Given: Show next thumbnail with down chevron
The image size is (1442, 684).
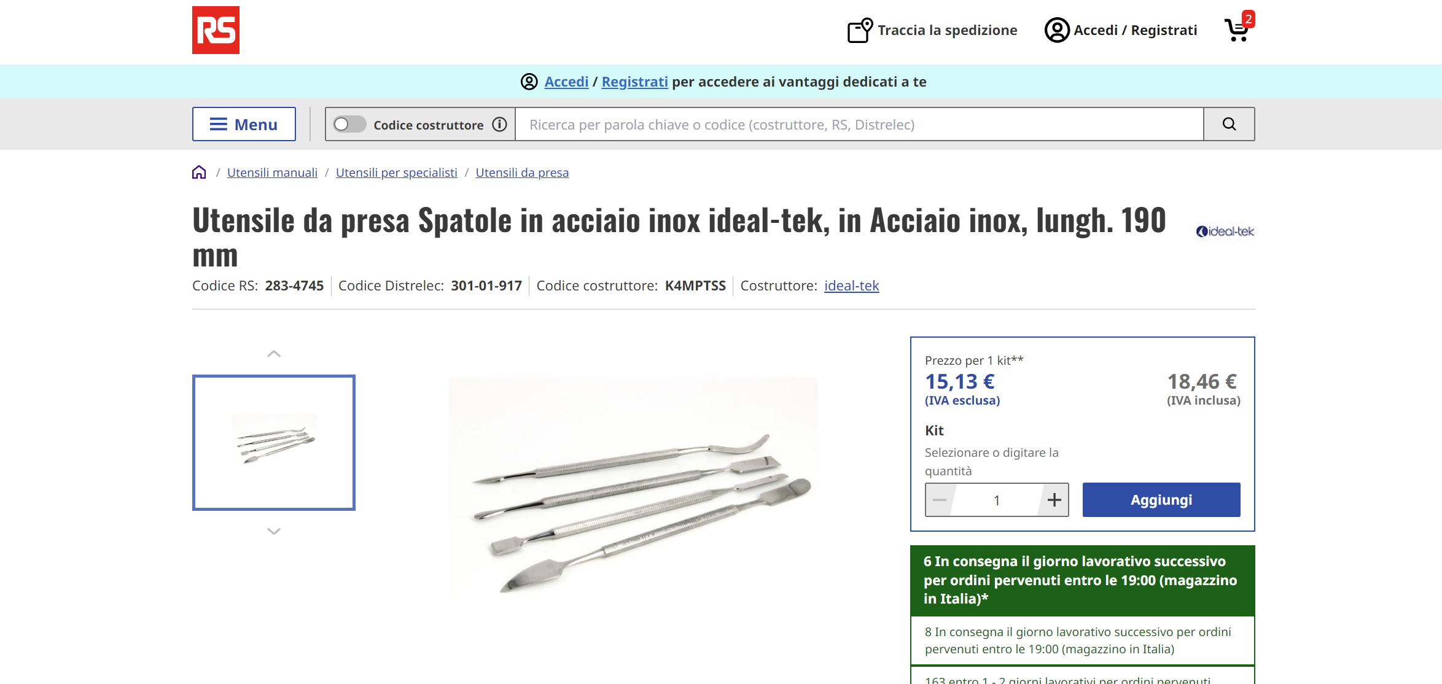Looking at the screenshot, I should coord(274,531).
